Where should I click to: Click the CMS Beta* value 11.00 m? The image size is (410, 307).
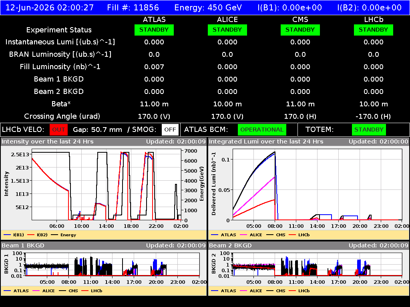point(300,104)
